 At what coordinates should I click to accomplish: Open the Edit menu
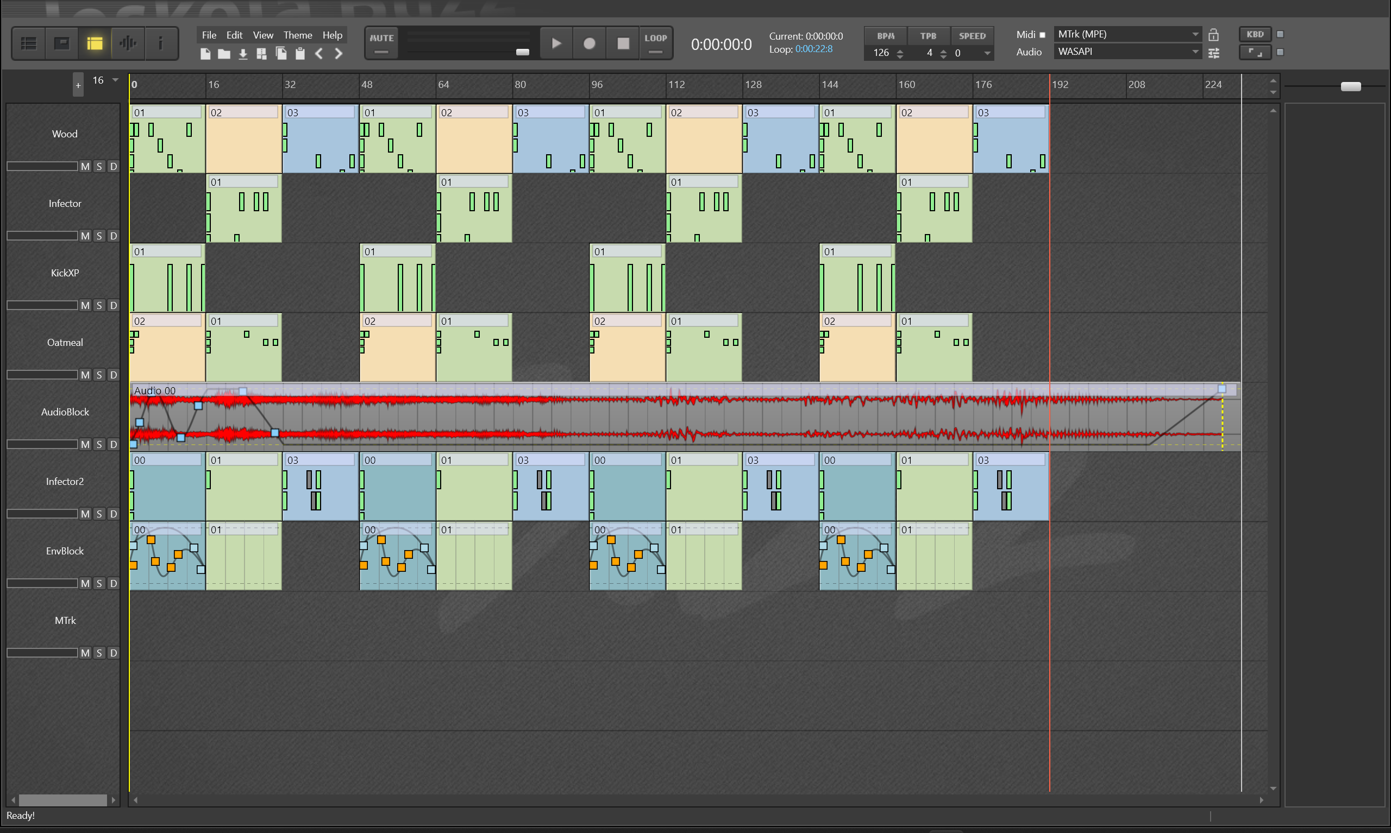pyautogui.click(x=234, y=35)
